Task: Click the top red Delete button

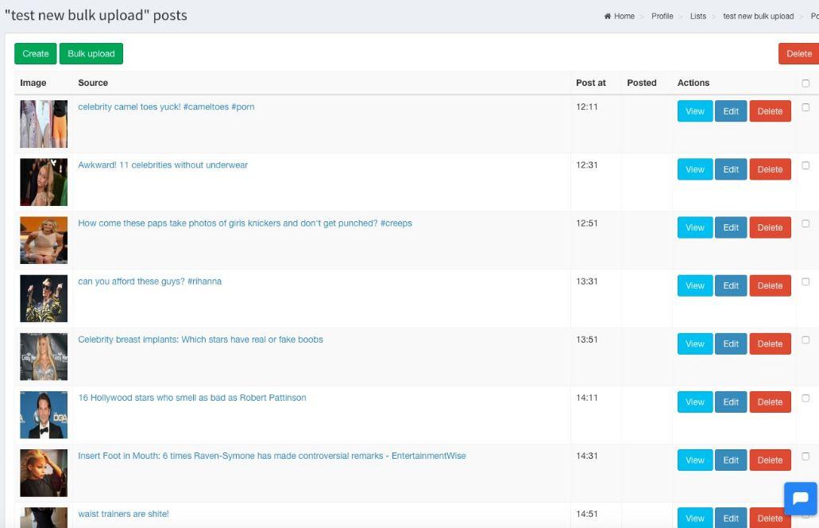Action: 798,54
